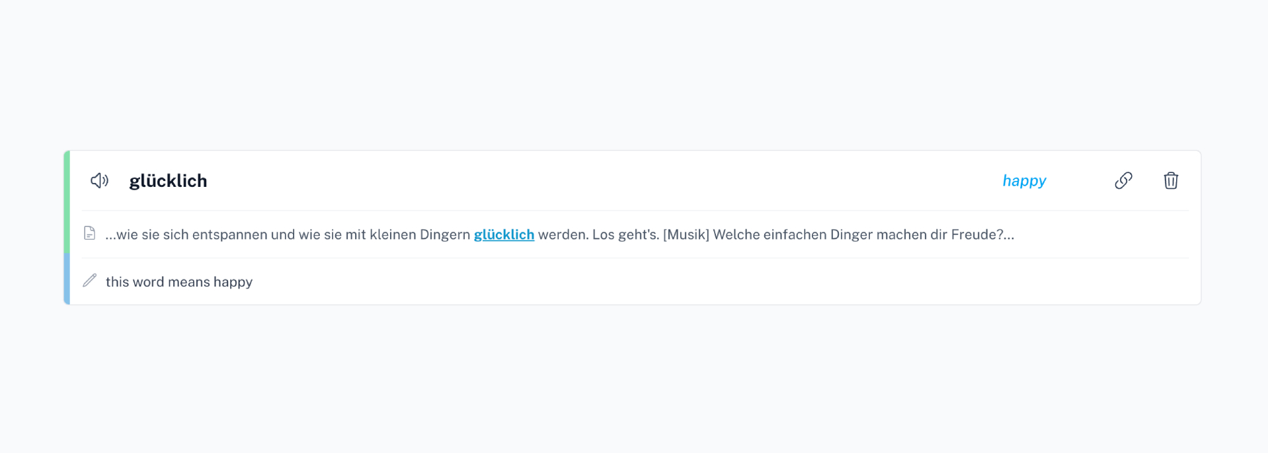Viewport: 1268px width, 453px height.
Task: Select the bold glücklich headword
Action: [x=168, y=180]
